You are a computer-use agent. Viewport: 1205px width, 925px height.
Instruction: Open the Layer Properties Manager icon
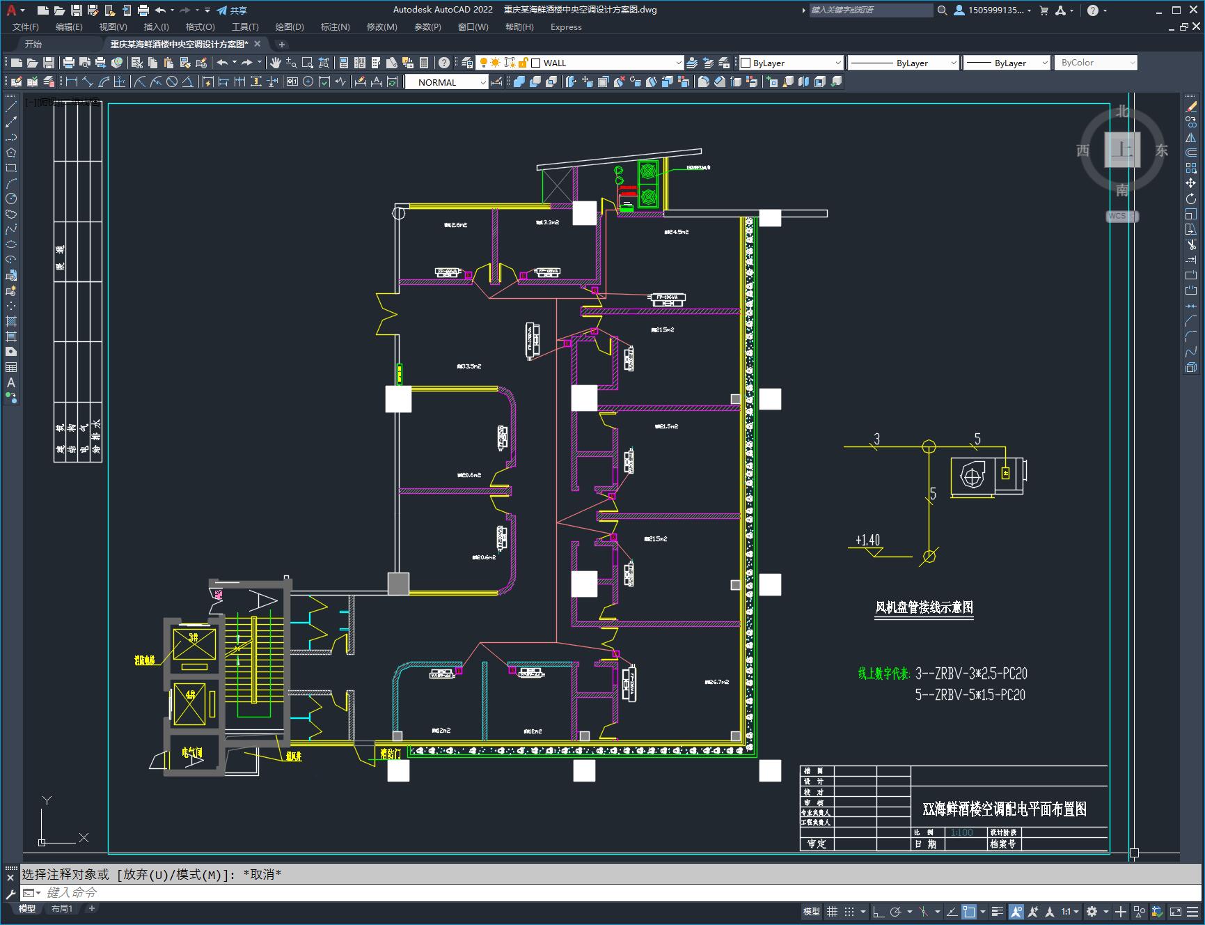[x=467, y=63]
